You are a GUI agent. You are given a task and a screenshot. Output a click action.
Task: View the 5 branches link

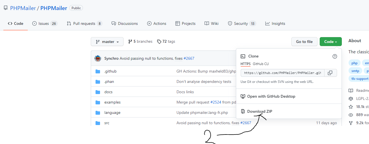point(140,41)
